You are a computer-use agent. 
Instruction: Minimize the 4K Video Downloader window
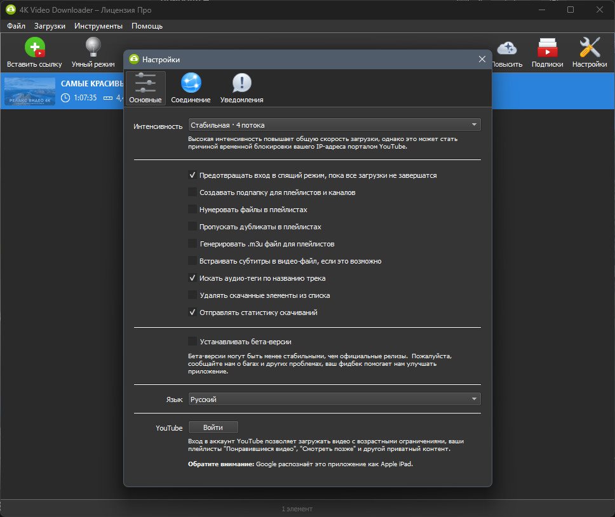[542, 10]
